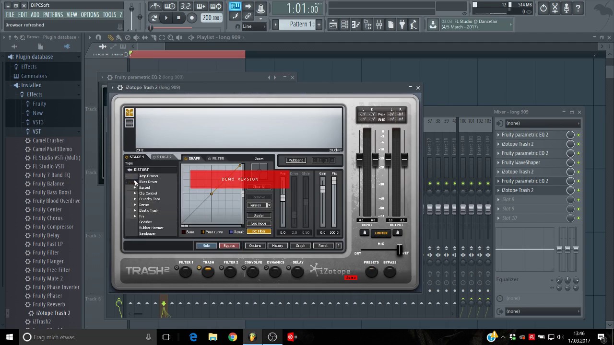The width and height of the screenshot is (614, 345).
Task: Expand the Crunchy Taco distortion category
Action: 135,199
